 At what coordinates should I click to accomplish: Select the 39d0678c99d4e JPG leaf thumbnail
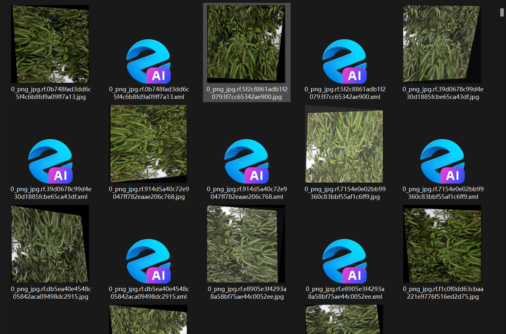coord(442,44)
